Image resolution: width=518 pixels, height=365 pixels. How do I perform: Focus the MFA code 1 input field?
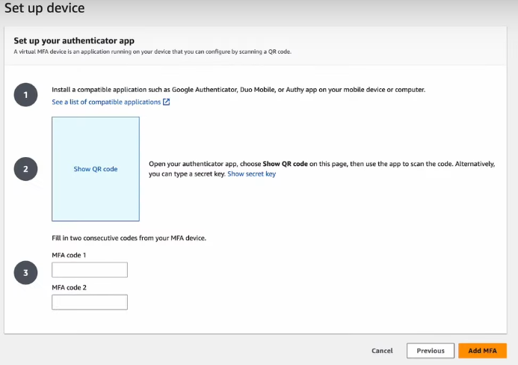tap(90, 270)
